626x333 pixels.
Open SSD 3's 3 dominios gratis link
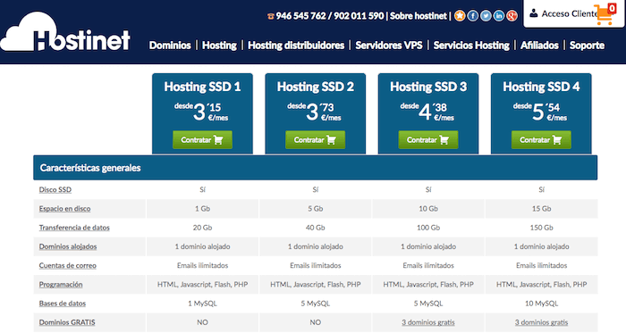pos(428,322)
